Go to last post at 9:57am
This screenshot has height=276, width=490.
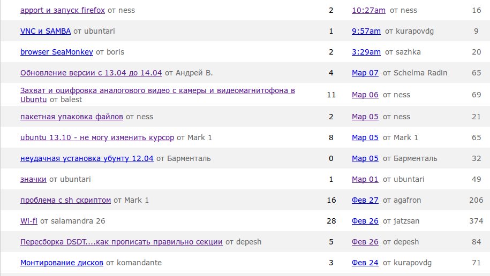click(x=366, y=31)
